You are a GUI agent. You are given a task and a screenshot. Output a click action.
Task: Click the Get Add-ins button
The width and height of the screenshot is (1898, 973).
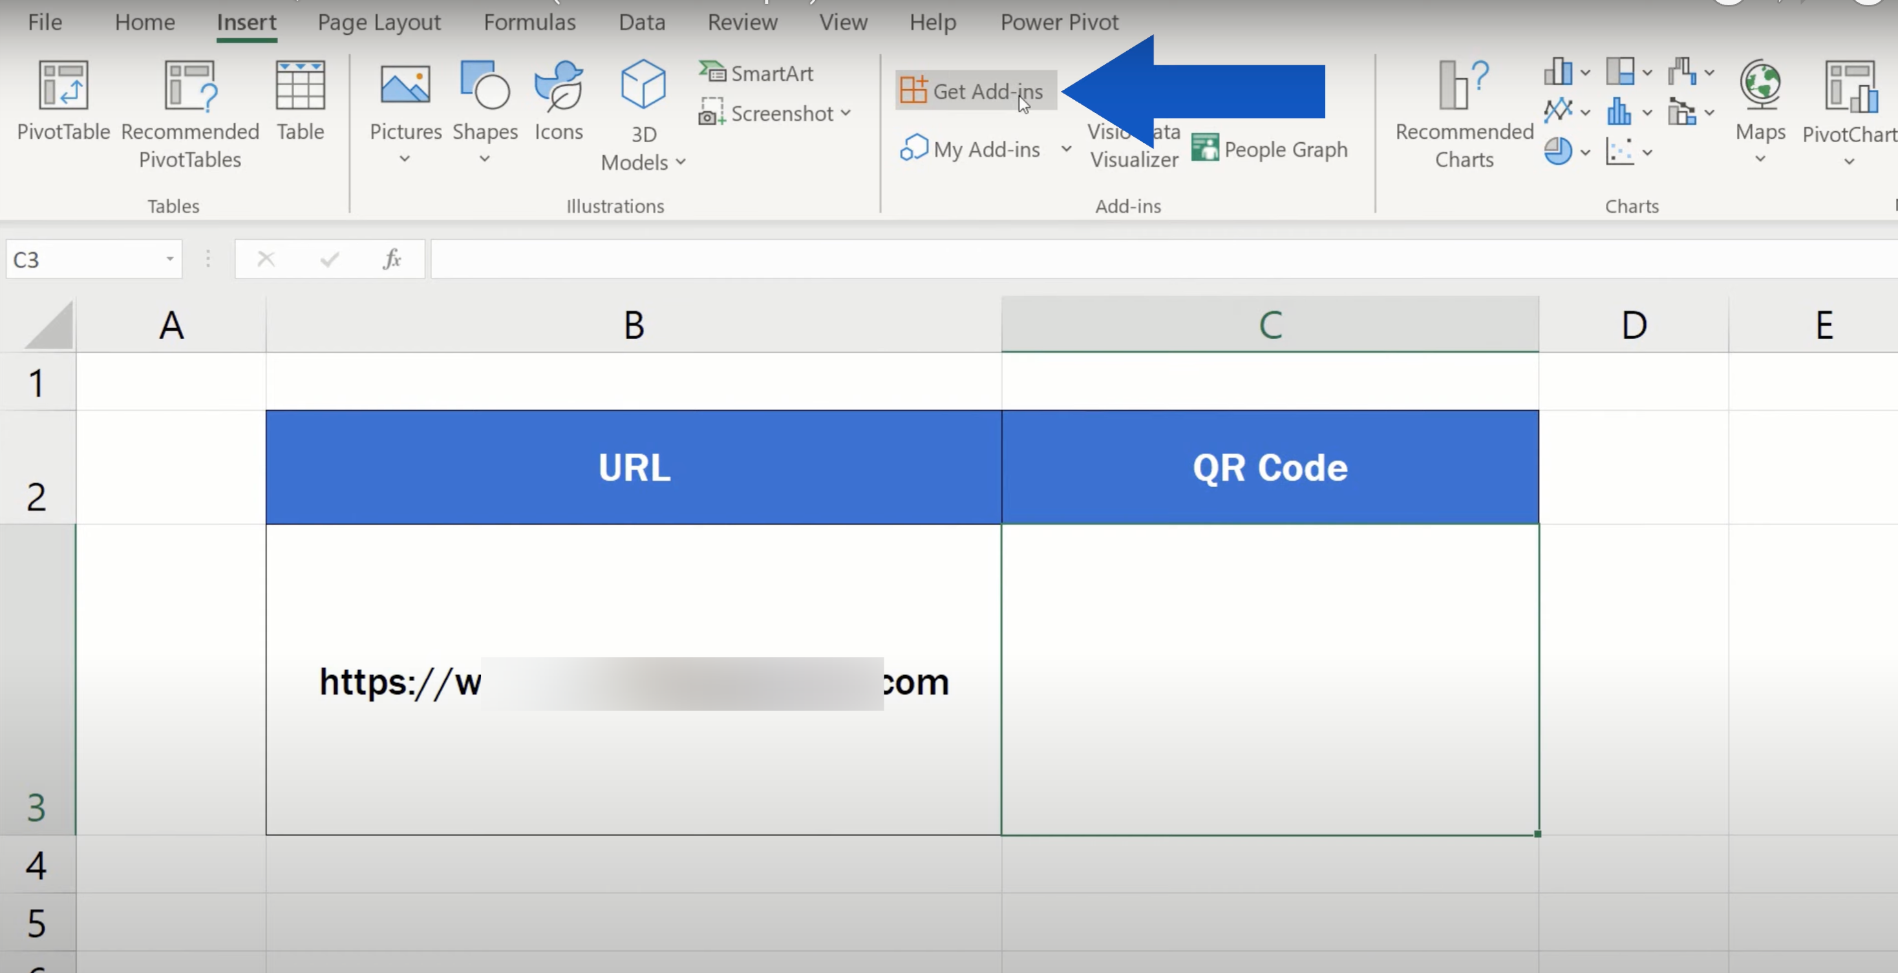(975, 90)
